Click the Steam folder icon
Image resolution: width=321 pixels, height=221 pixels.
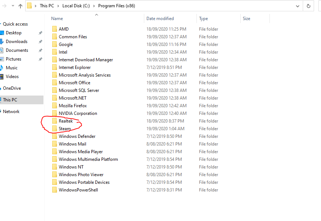[54, 128]
